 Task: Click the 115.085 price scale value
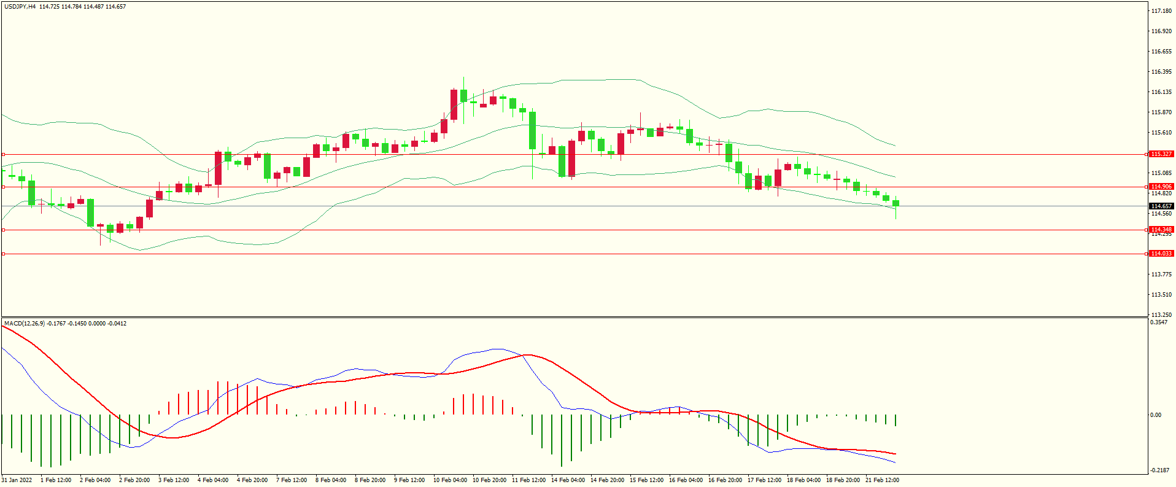click(x=1161, y=173)
